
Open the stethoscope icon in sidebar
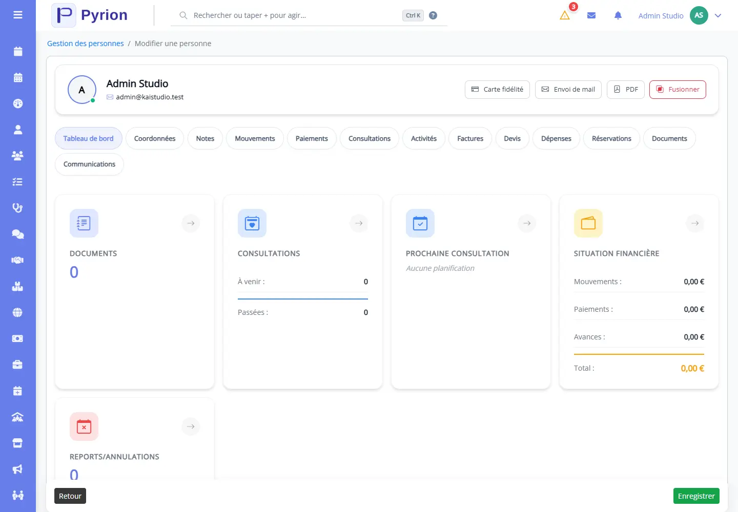pyautogui.click(x=18, y=208)
